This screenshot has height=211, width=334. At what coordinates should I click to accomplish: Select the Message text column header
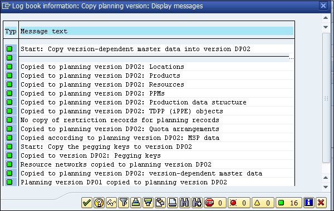click(156, 31)
